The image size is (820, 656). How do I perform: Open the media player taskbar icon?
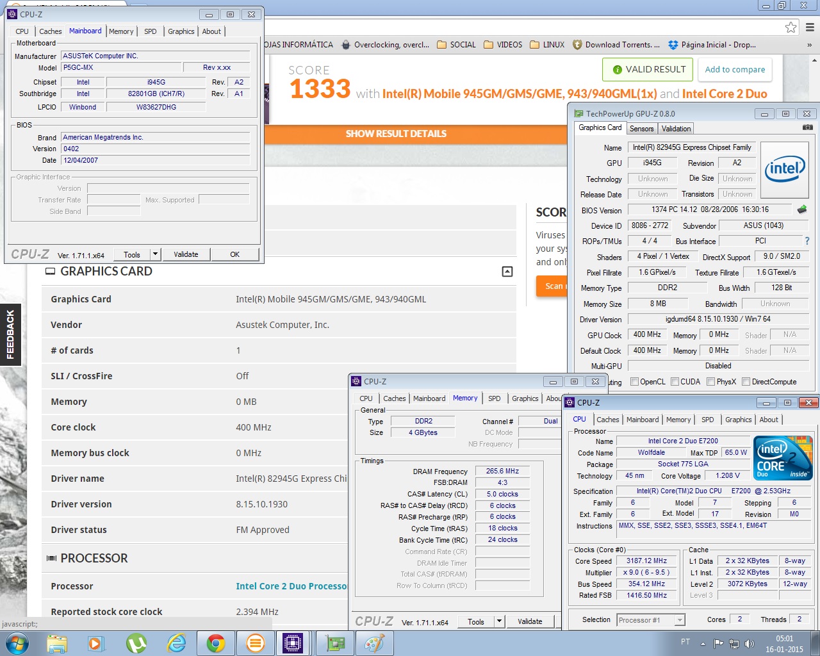click(95, 643)
